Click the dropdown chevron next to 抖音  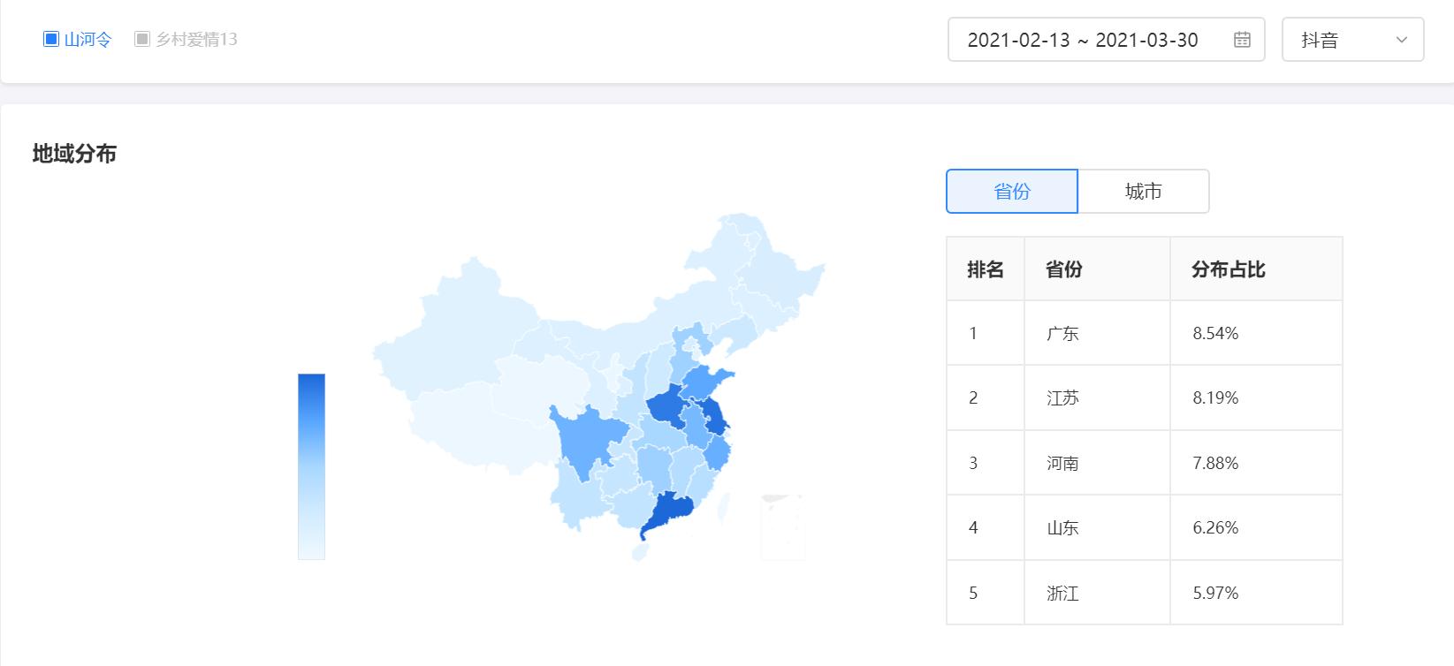(x=1401, y=40)
